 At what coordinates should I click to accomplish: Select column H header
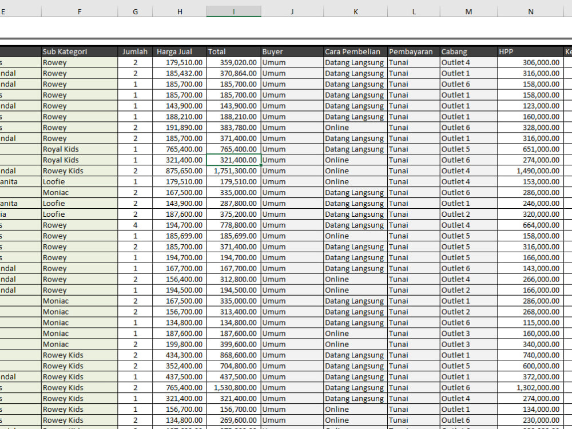pyautogui.click(x=180, y=11)
